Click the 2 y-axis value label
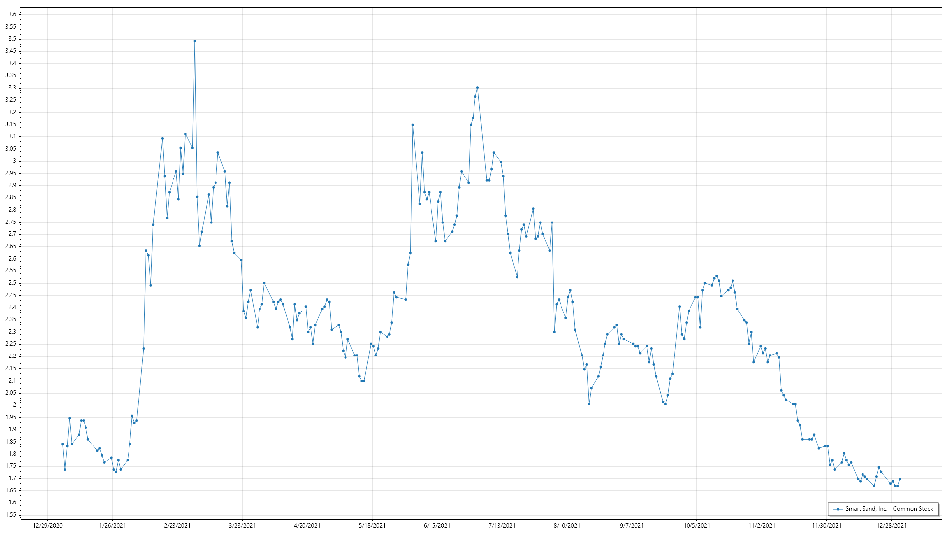The width and height of the screenshot is (949, 534). click(14, 405)
